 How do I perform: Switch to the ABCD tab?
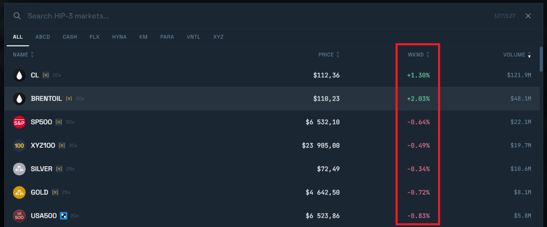click(x=42, y=37)
